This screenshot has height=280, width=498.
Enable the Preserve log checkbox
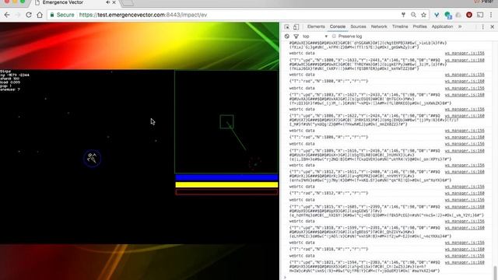[334, 37]
